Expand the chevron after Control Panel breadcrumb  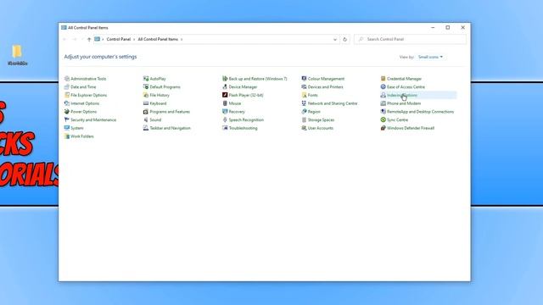point(134,40)
